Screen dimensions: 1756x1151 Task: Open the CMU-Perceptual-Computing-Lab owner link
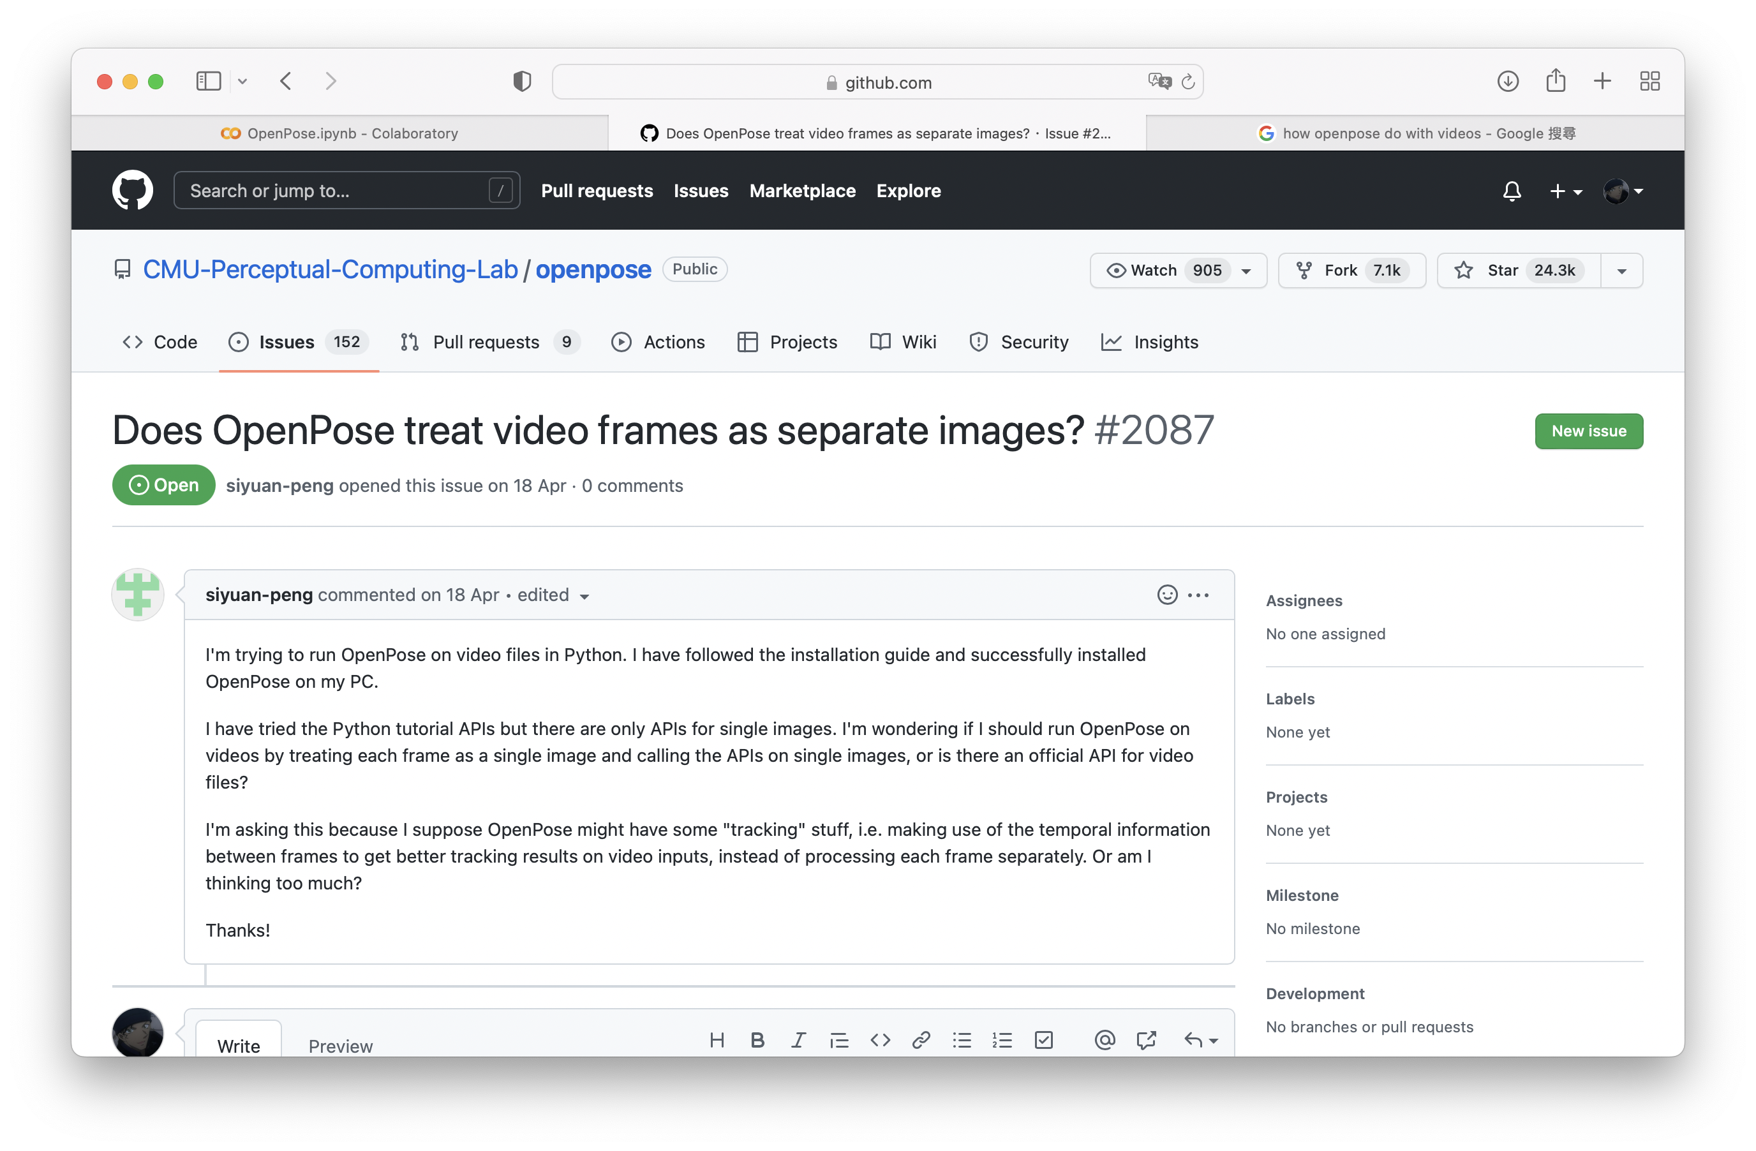(x=330, y=270)
